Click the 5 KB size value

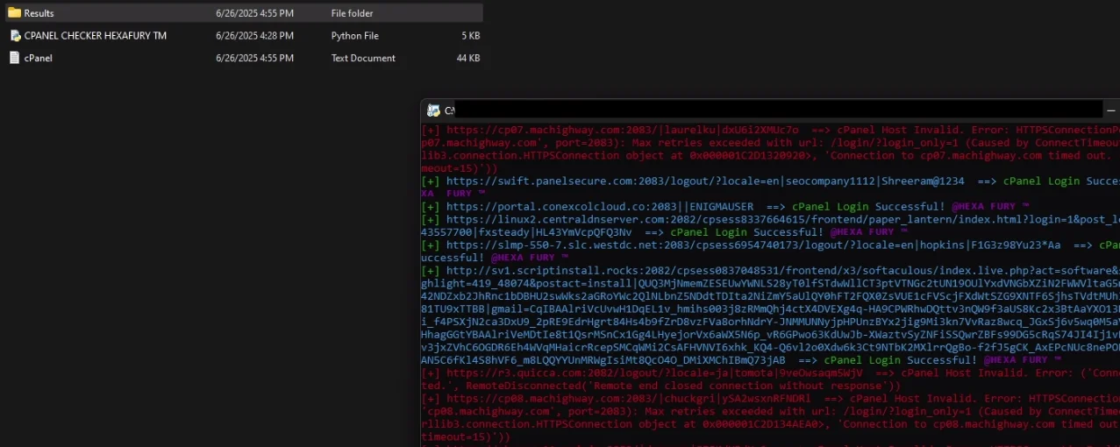click(x=470, y=36)
